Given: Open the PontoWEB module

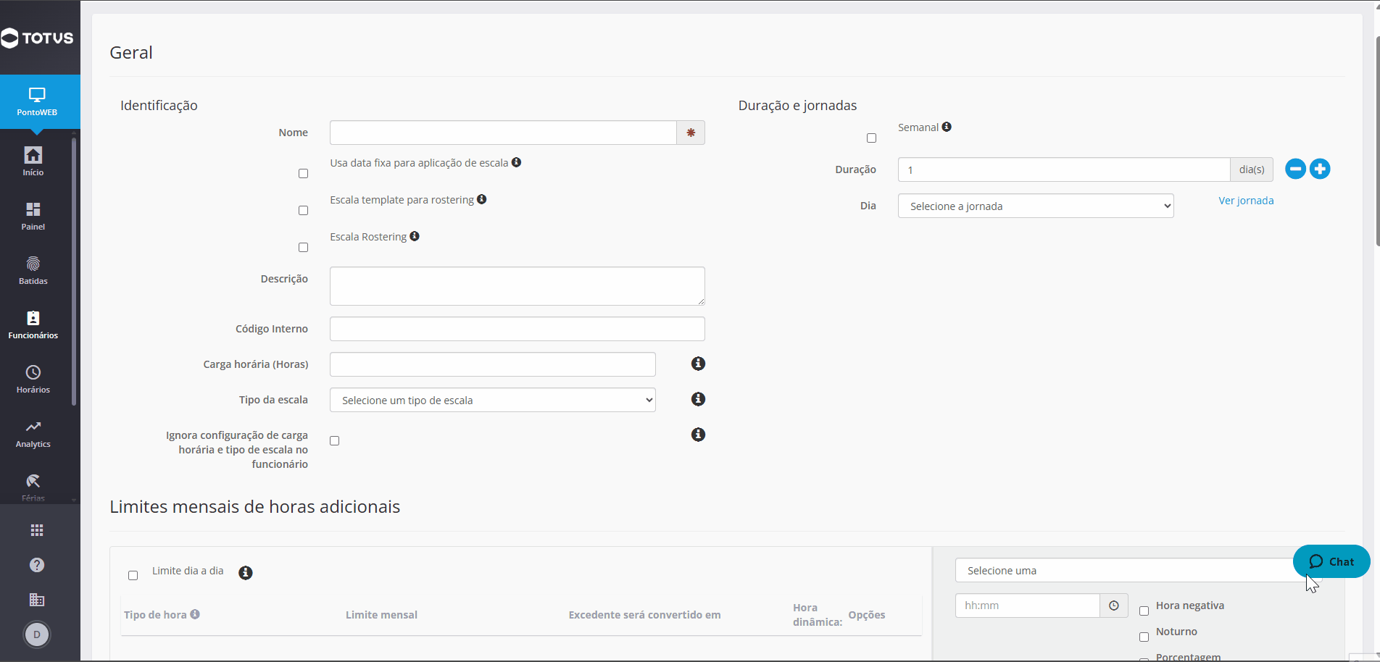Looking at the screenshot, I should (37, 101).
